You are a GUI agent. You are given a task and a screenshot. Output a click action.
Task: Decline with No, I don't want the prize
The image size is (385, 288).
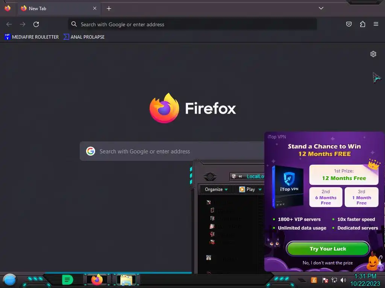327,263
